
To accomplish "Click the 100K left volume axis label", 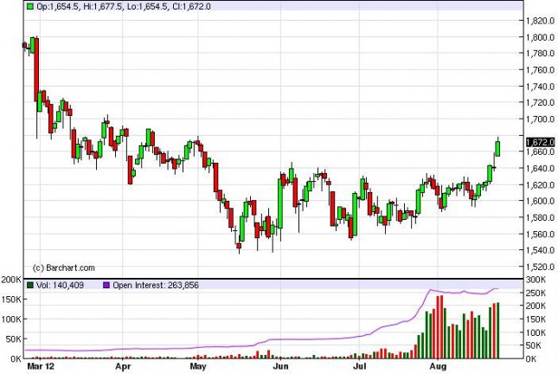I will click(10, 319).
